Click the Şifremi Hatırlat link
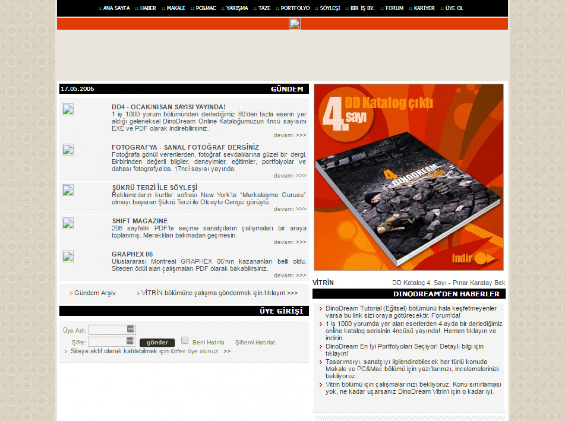Image resolution: width=565 pixels, height=421 pixels. point(255,342)
